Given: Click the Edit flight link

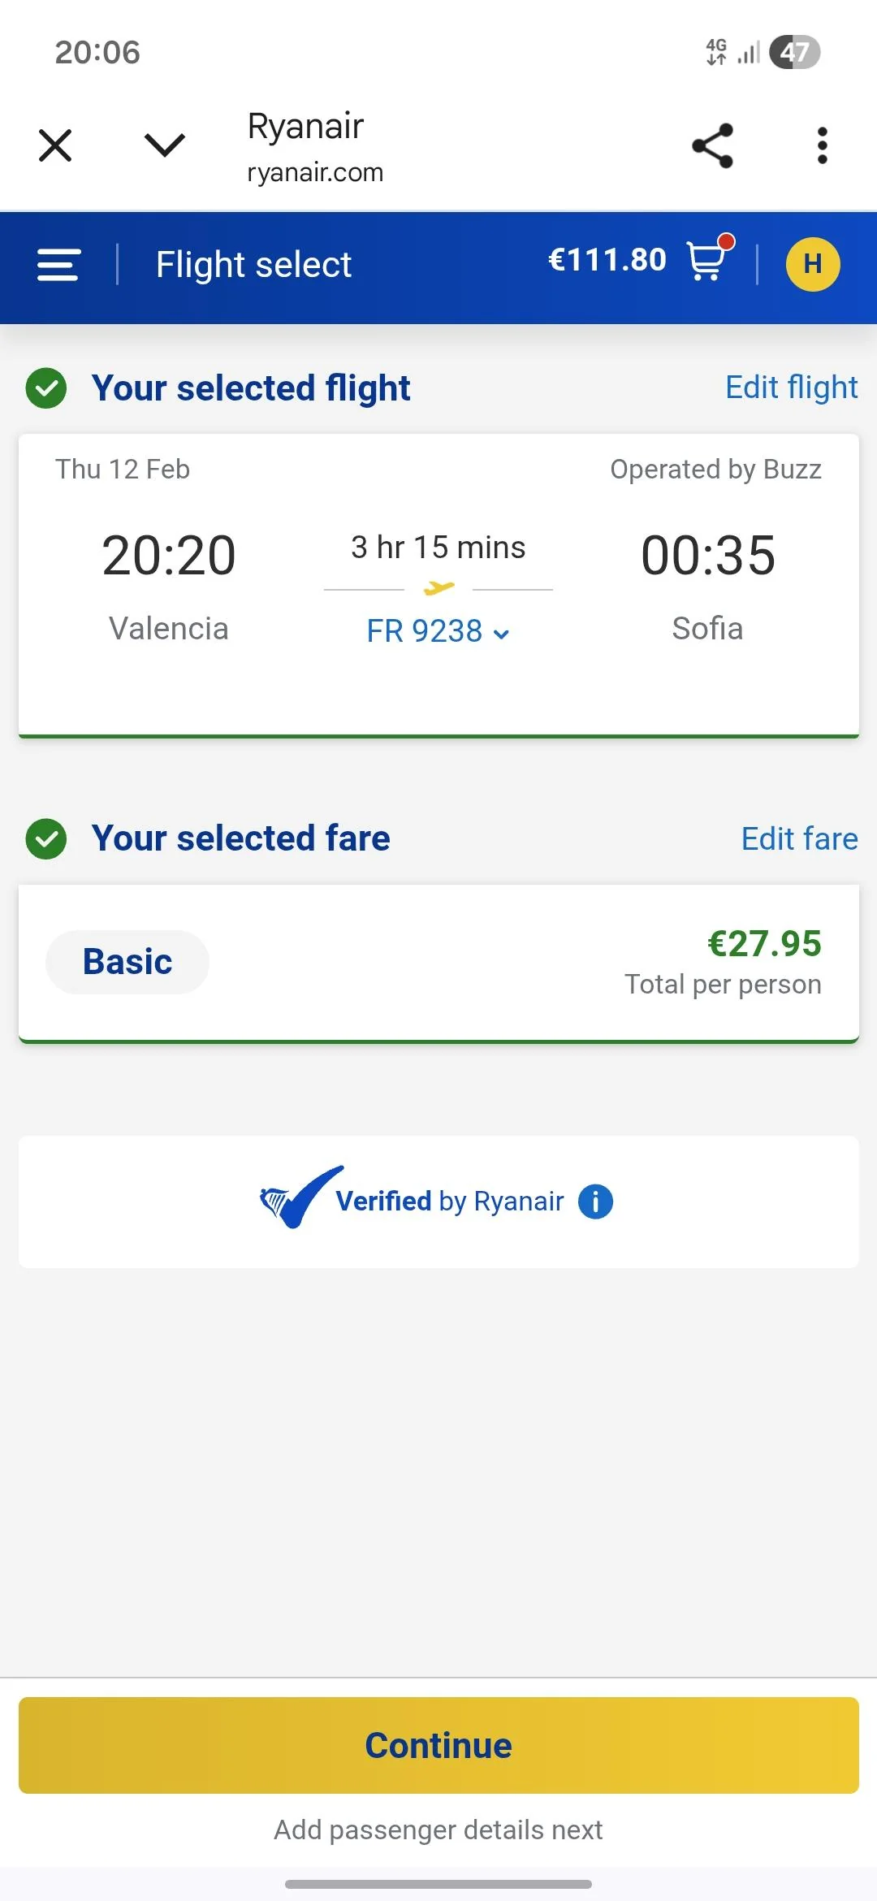Looking at the screenshot, I should 791,388.
